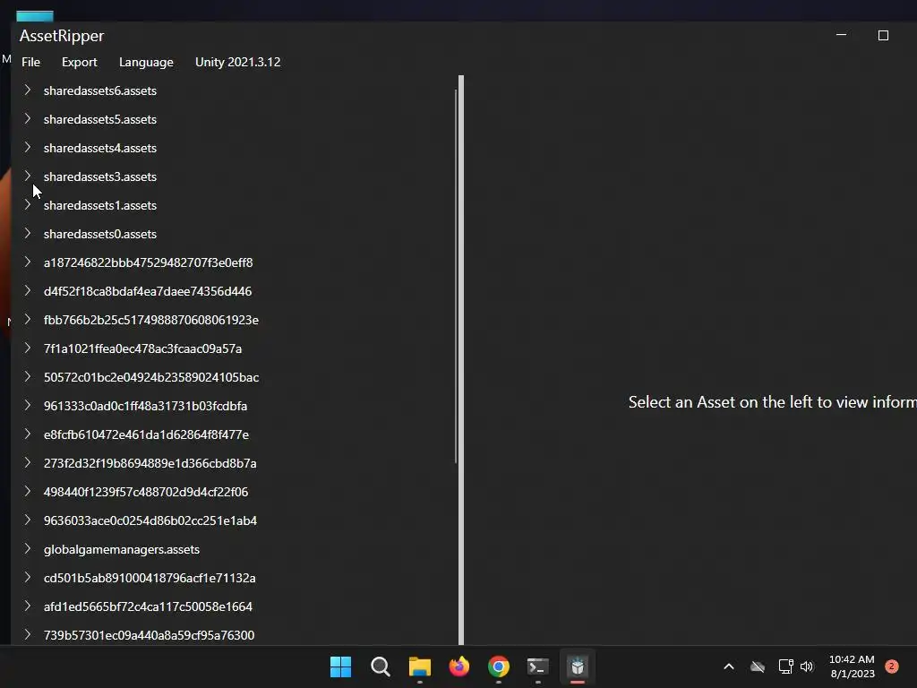Open the volume control in the tray

pyautogui.click(x=807, y=666)
